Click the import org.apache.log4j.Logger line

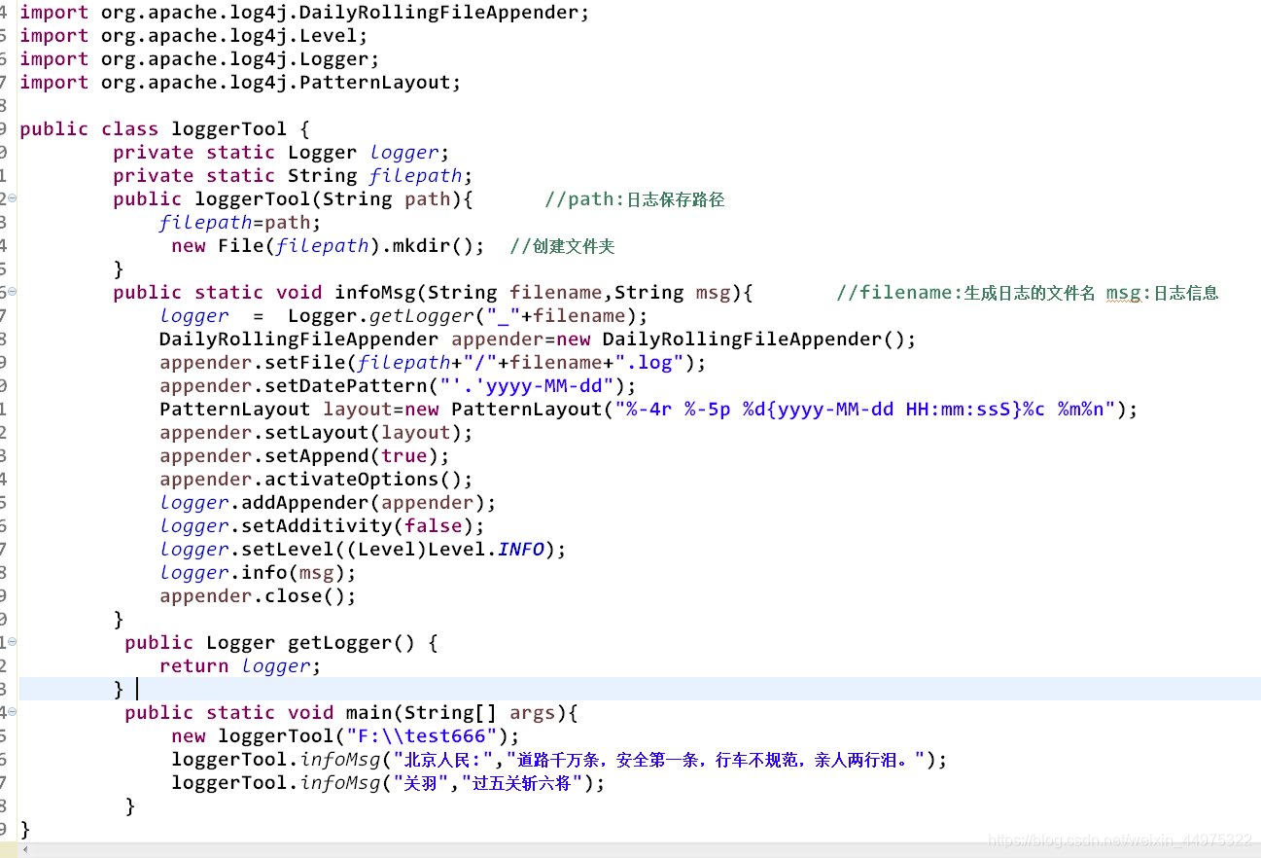coord(199,59)
